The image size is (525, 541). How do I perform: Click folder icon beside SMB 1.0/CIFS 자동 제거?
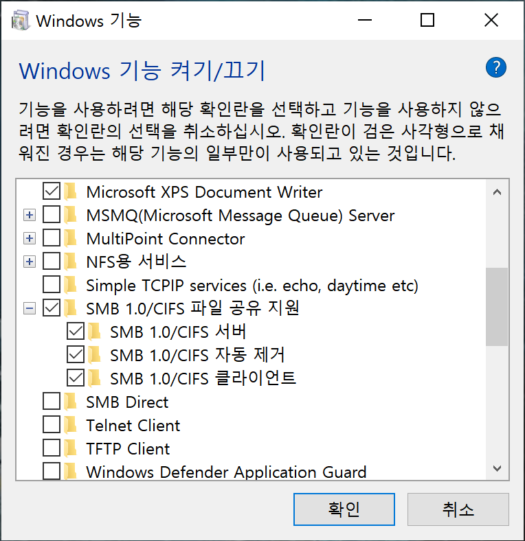pos(94,355)
